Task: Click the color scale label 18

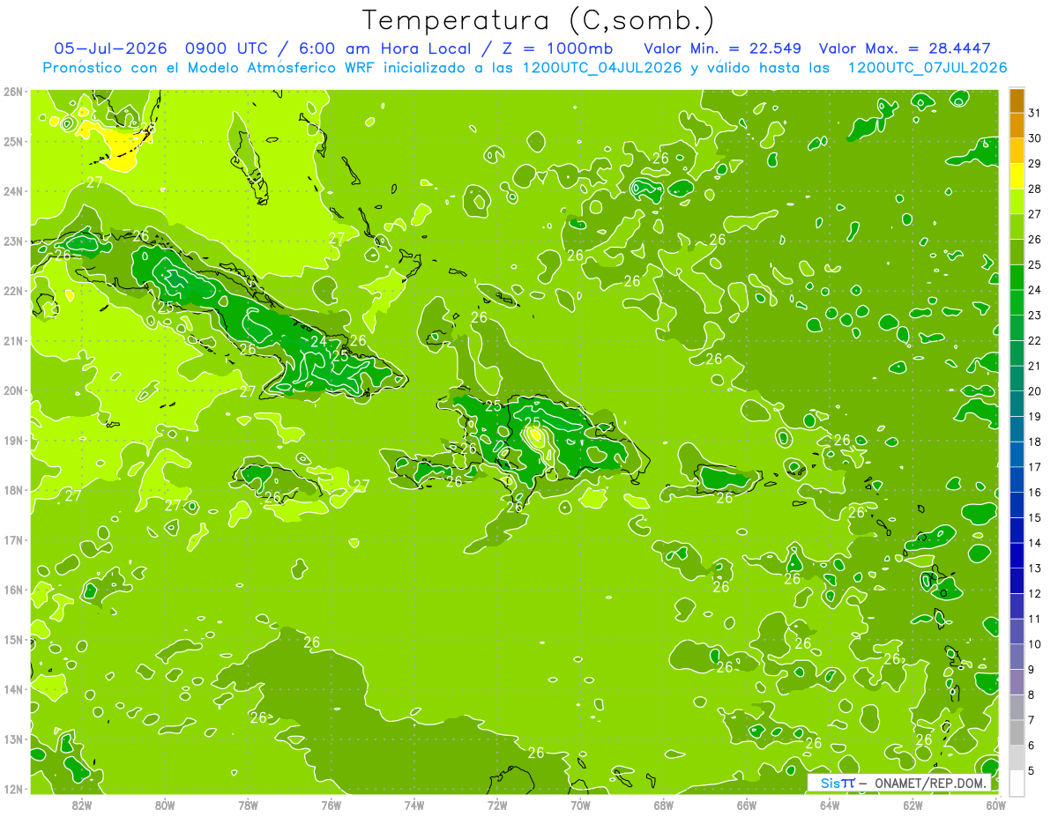Action: [1035, 442]
